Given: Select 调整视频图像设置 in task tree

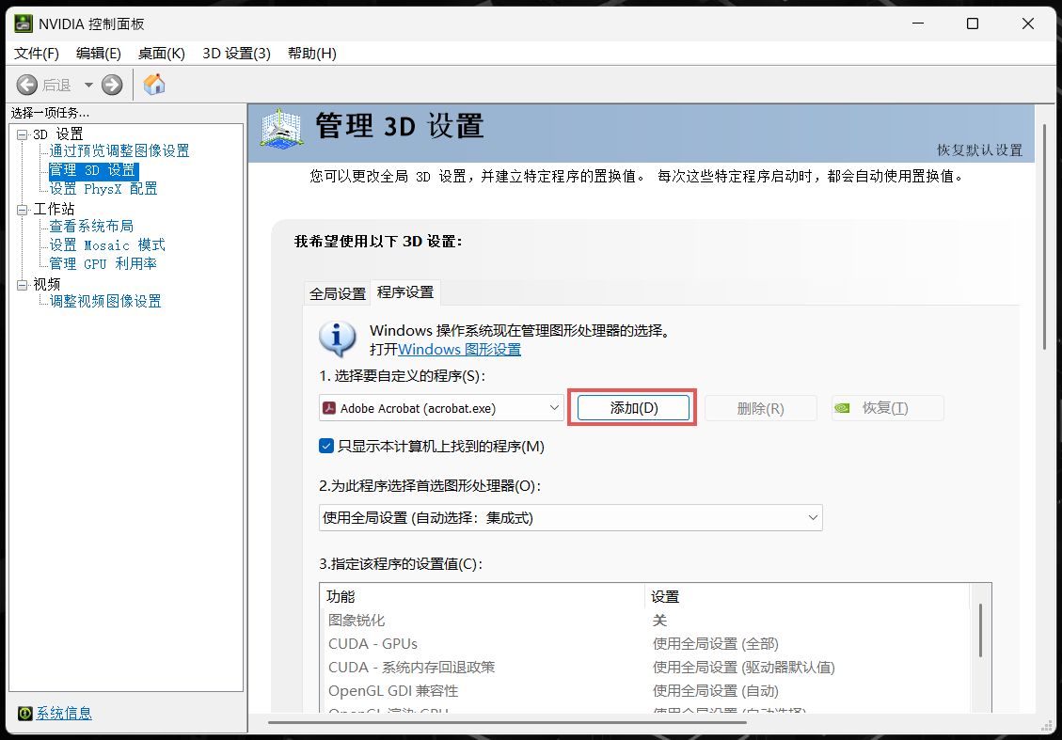Looking at the screenshot, I should pyautogui.click(x=105, y=301).
